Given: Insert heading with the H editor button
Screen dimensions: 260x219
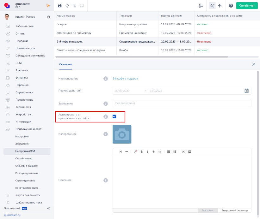Looking at the screenshot, I should coord(121,151).
